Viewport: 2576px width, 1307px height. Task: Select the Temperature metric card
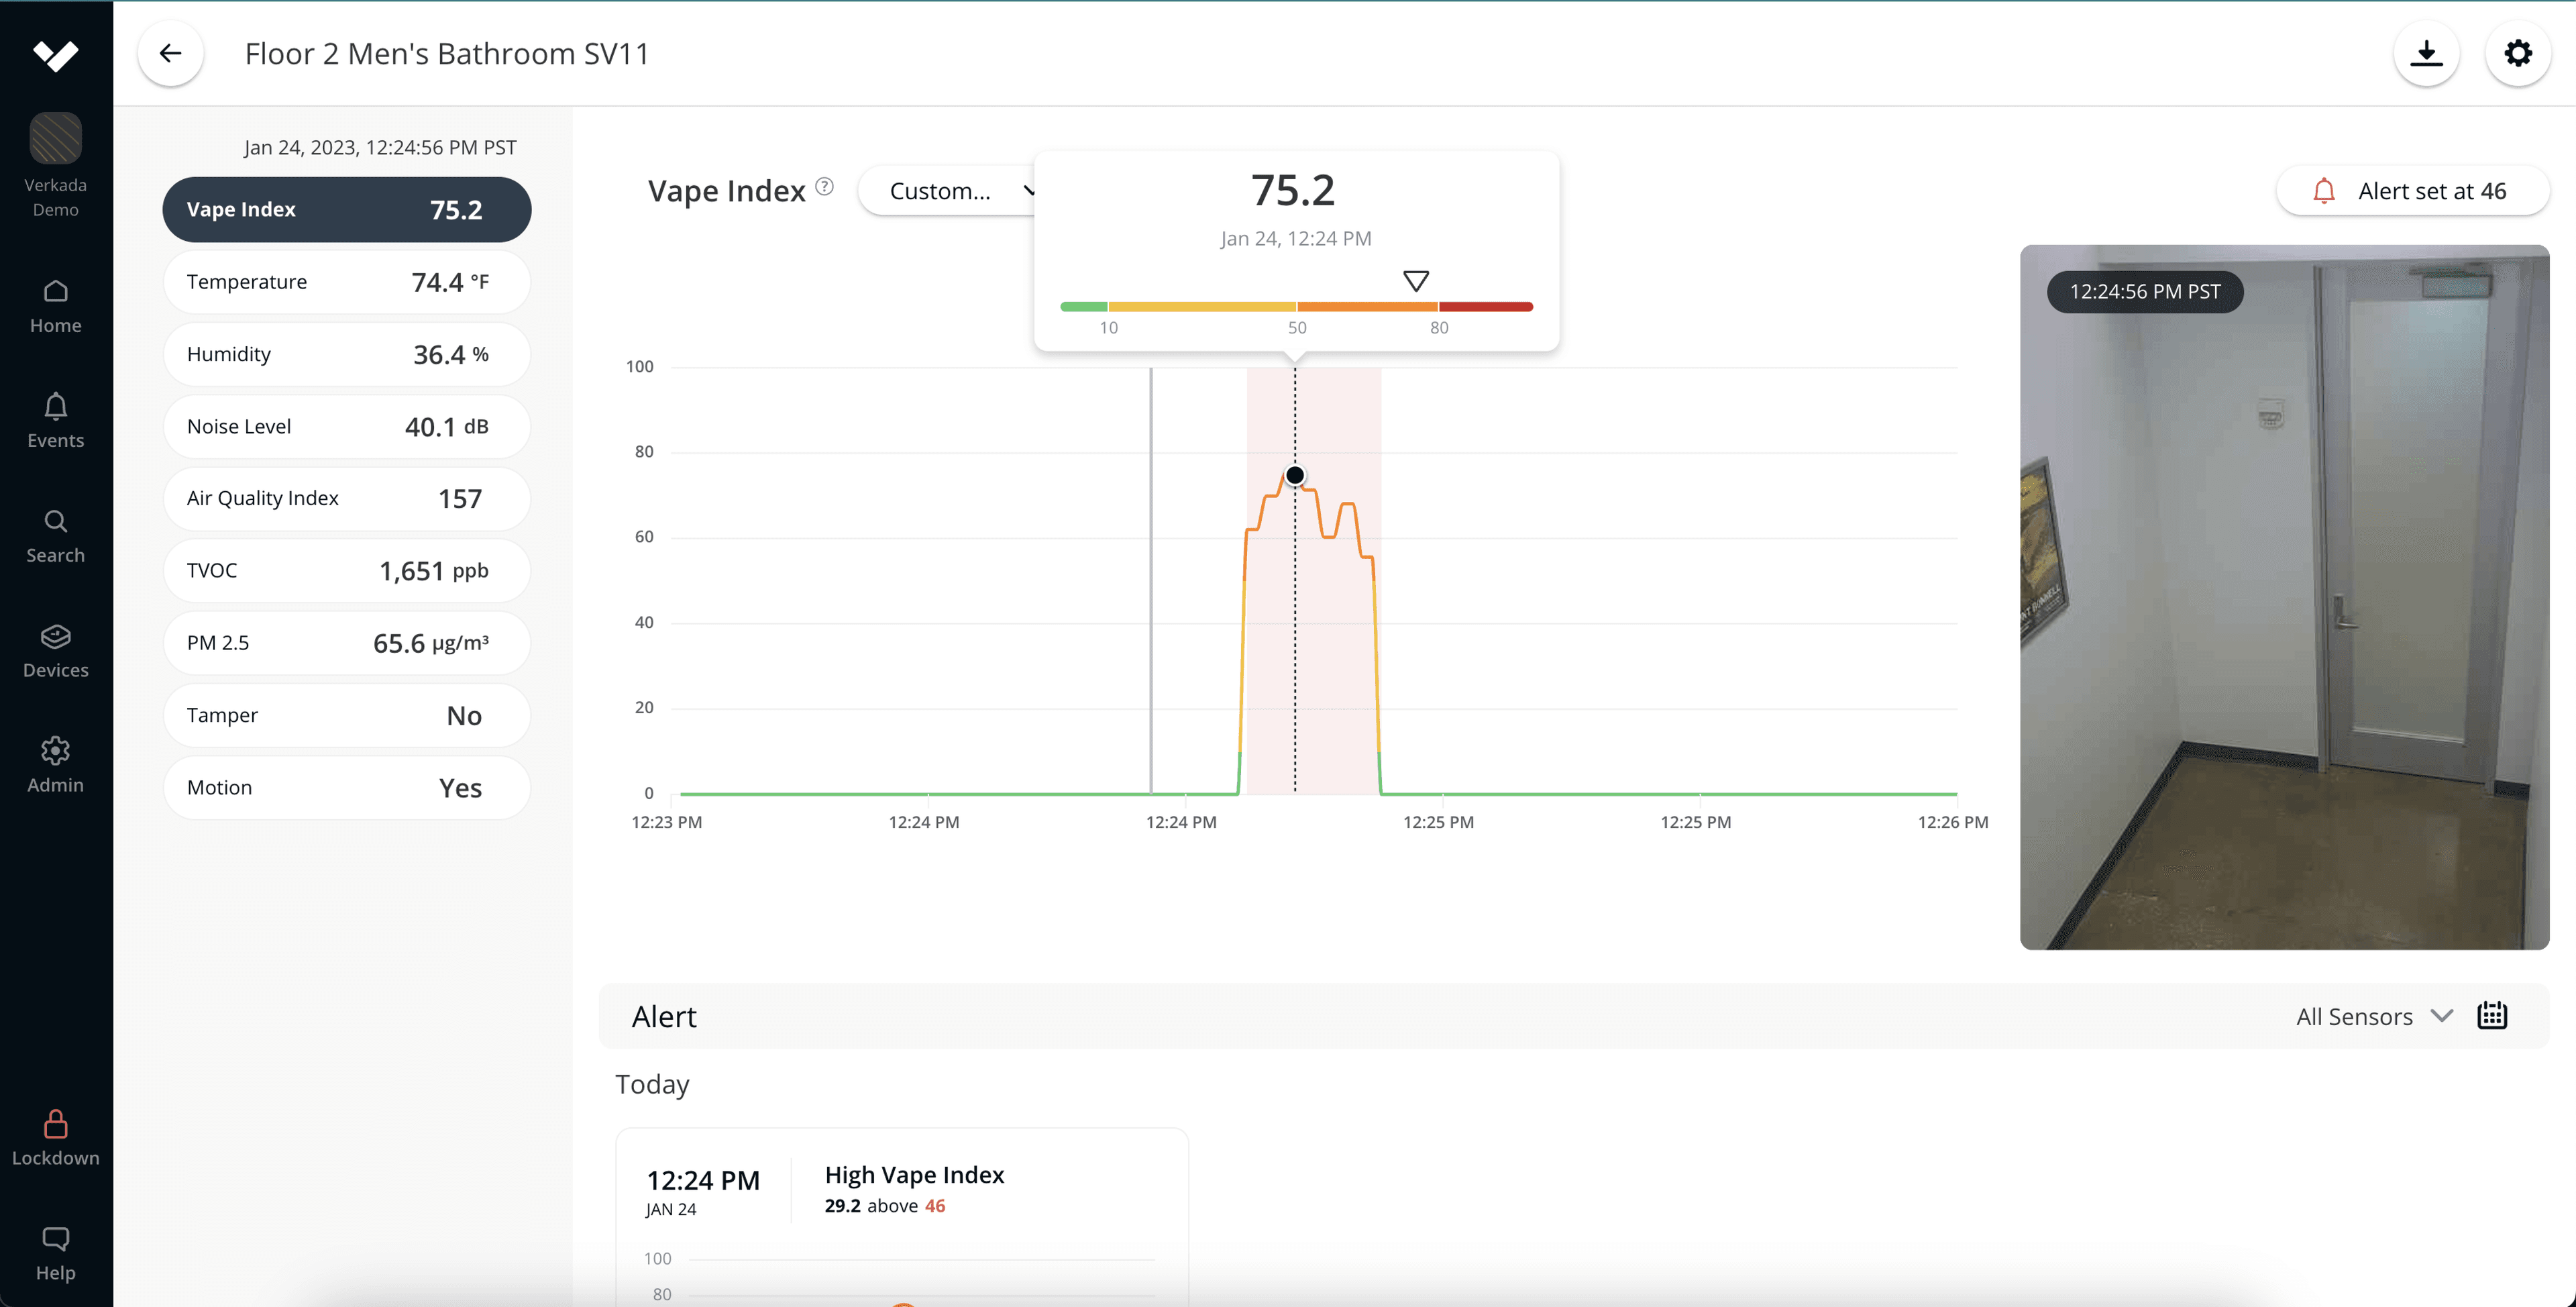(346, 282)
